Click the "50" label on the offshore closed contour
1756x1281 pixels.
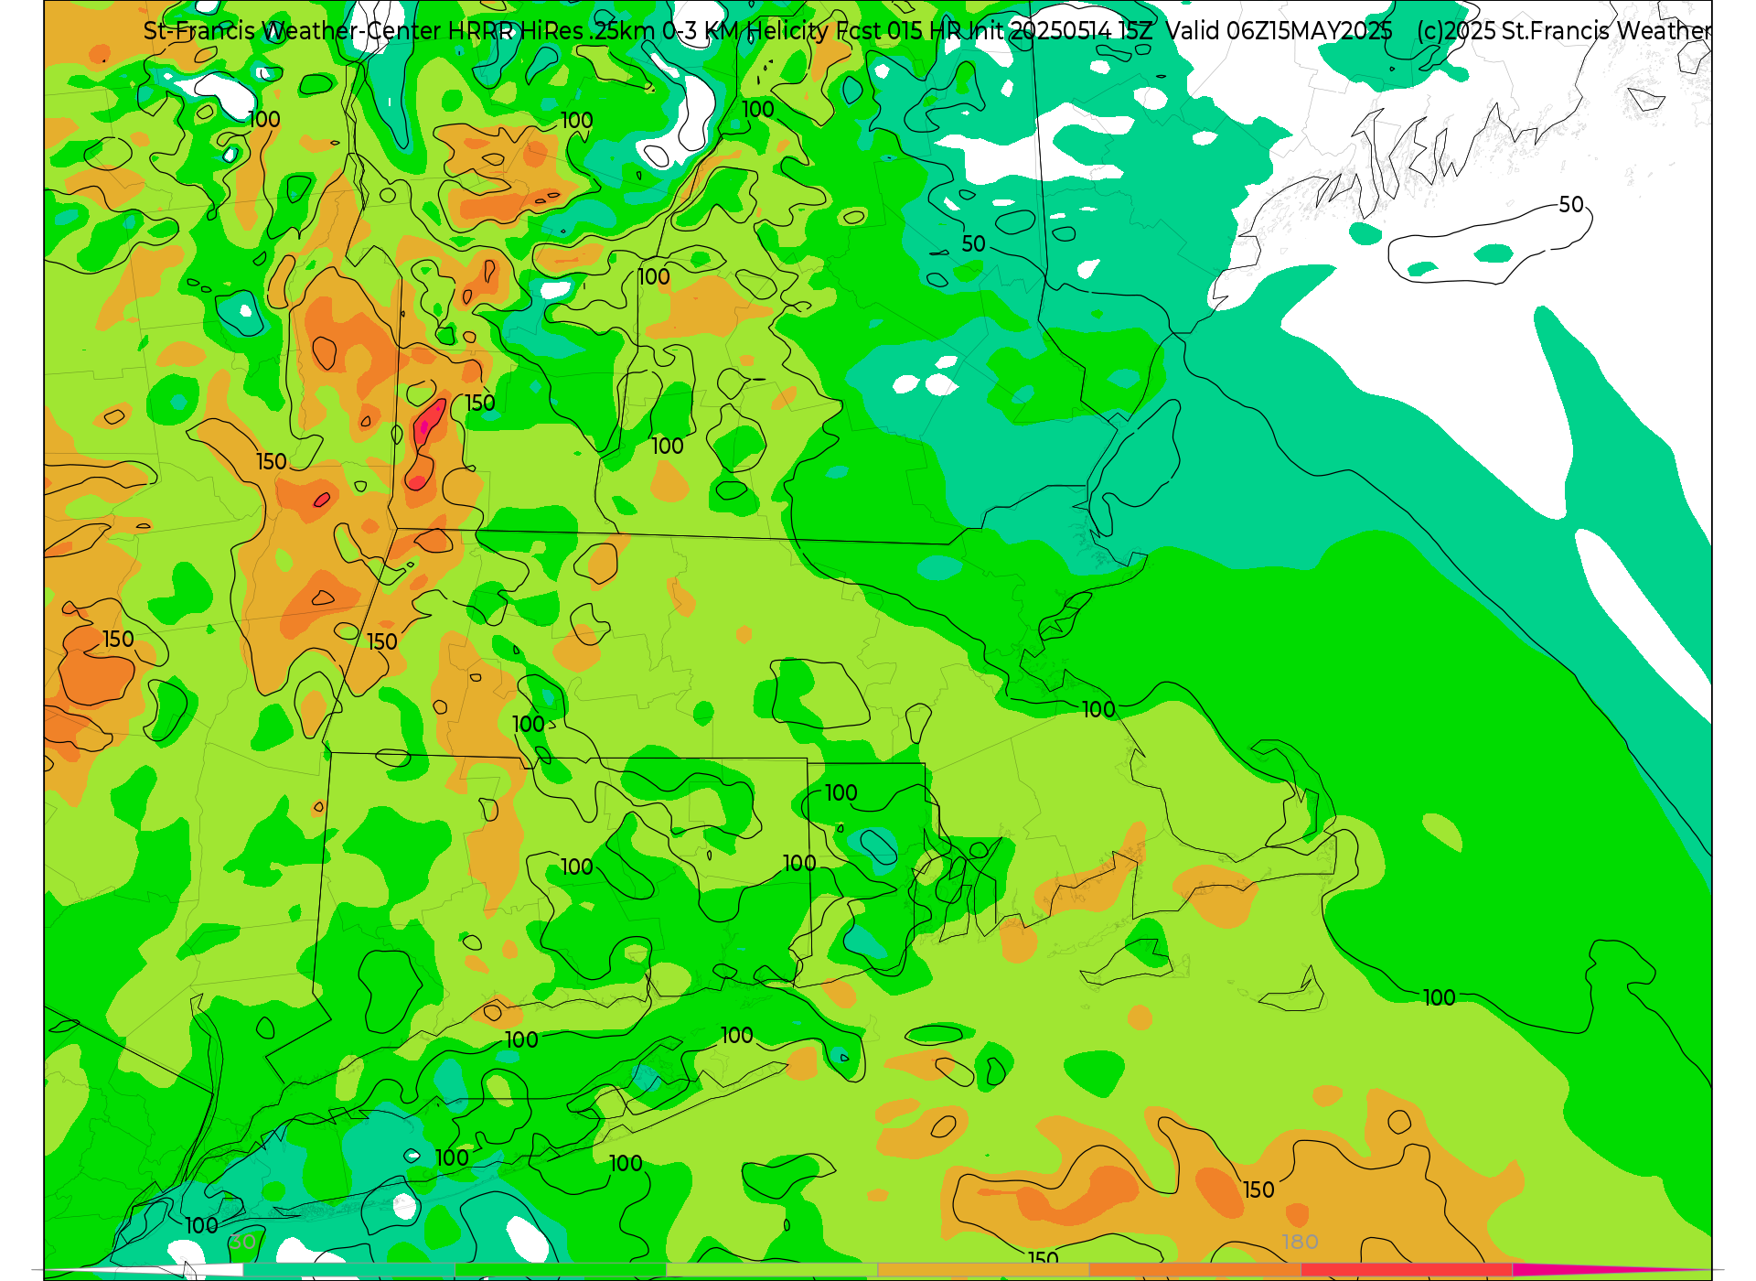click(1571, 205)
